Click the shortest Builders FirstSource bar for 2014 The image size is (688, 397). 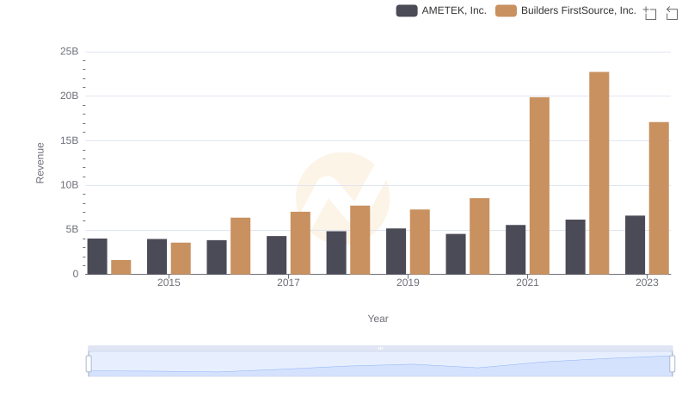tap(121, 268)
